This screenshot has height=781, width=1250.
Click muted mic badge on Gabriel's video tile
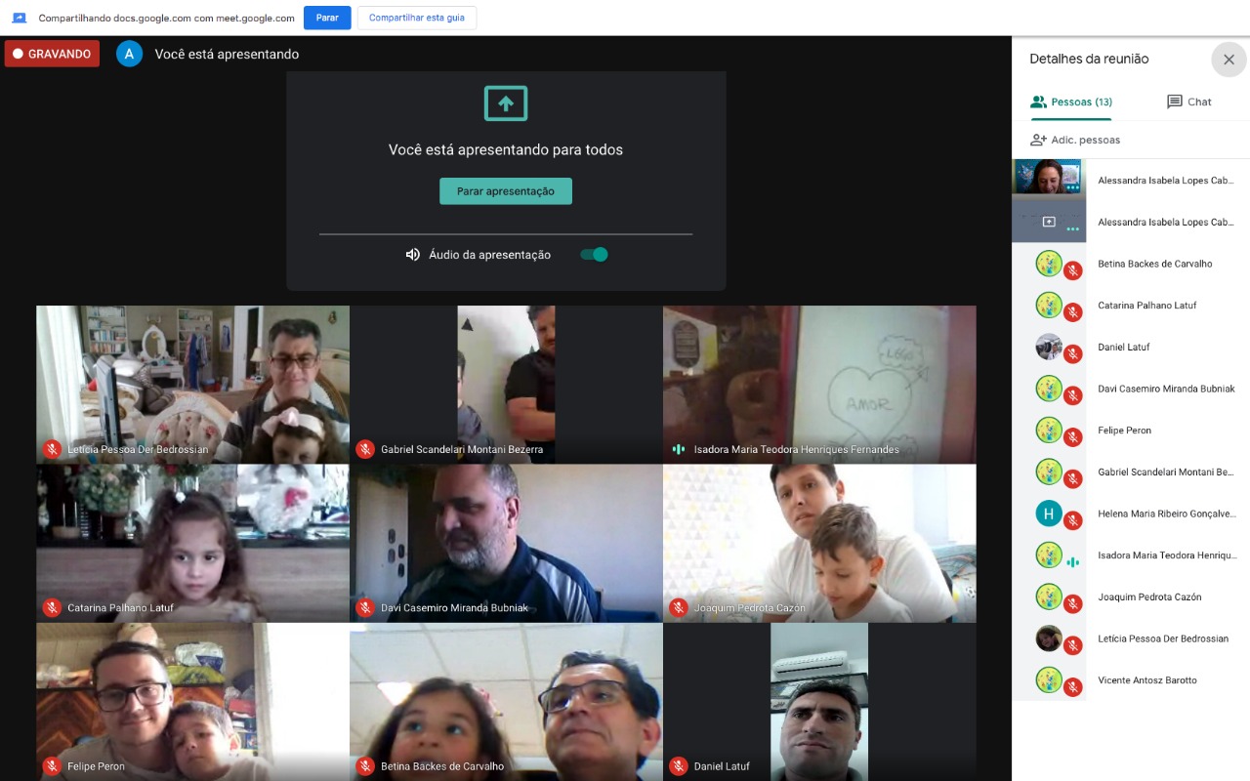point(365,449)
